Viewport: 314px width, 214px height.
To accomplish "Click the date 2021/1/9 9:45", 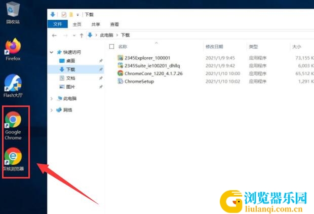I will click(x=220, y=58).
